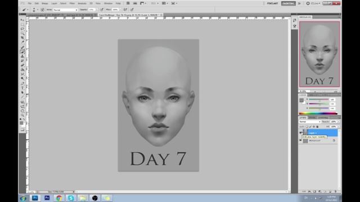The height and width of the screenshot is (202, 360).
Task: Select the Hand tool
Action: tap(22, 111)
